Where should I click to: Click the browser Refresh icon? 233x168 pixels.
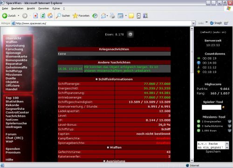coord(43,16)
